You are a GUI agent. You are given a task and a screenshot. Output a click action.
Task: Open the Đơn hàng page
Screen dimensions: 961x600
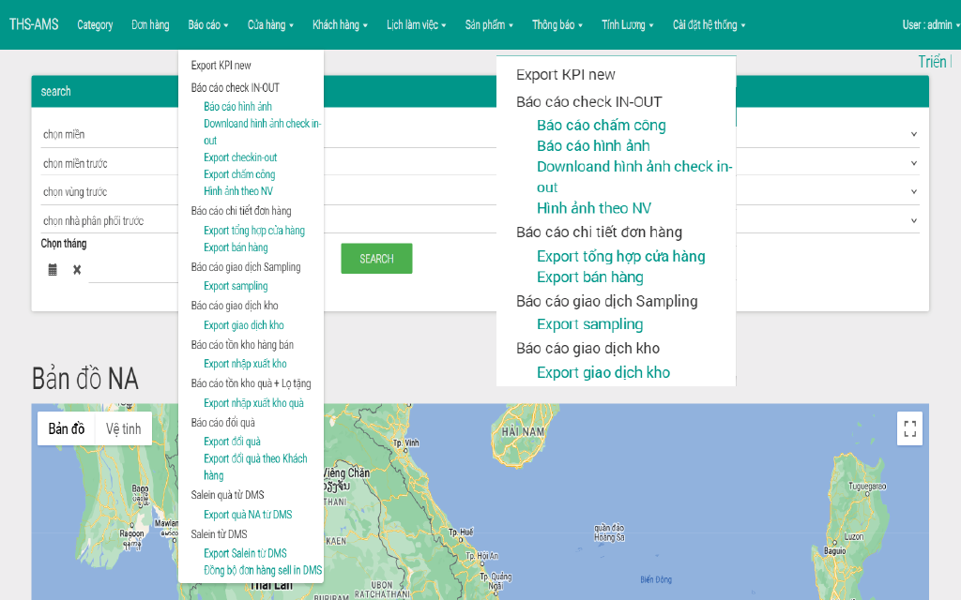point(150,25)
